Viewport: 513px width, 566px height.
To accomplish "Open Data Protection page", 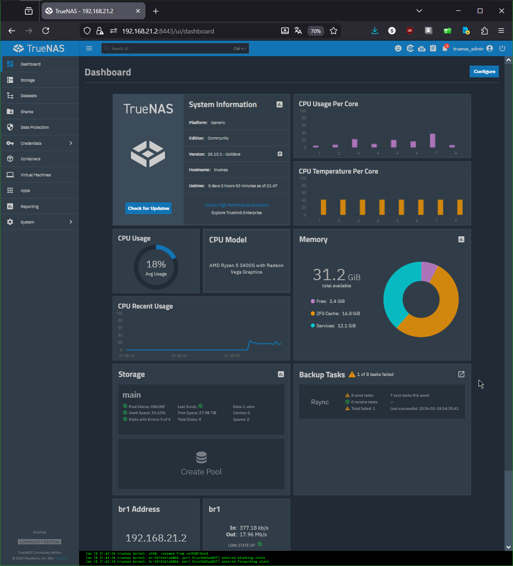I will 40,127.
